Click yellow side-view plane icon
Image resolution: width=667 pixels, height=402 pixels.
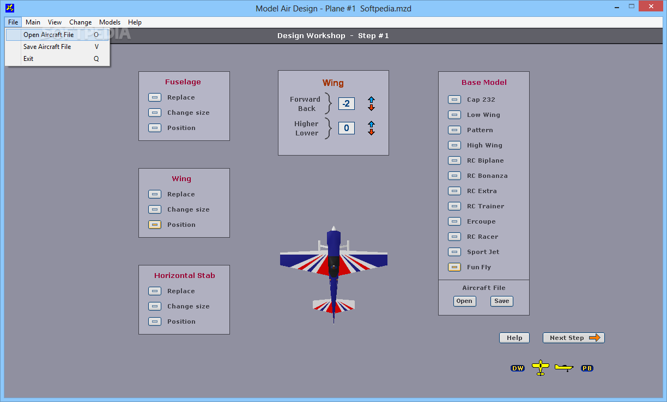click(x=565, y=368)
